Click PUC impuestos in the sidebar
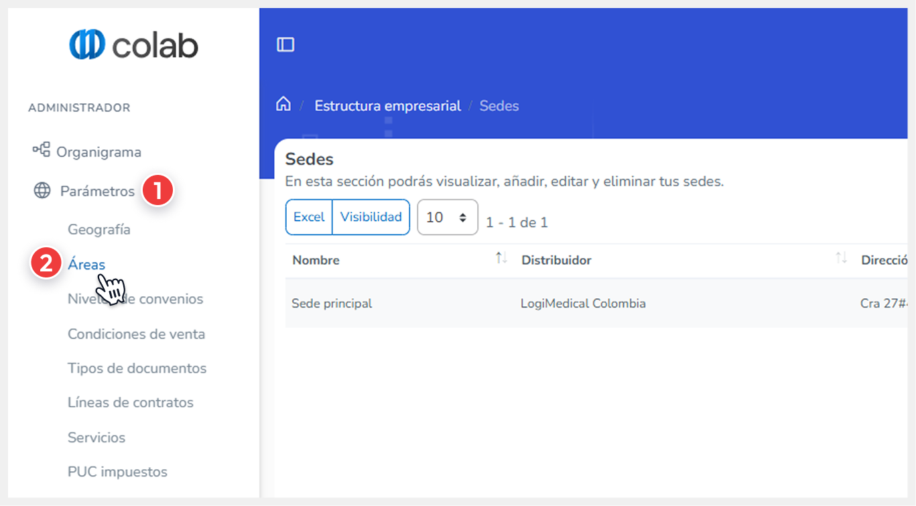 point(117,471)
